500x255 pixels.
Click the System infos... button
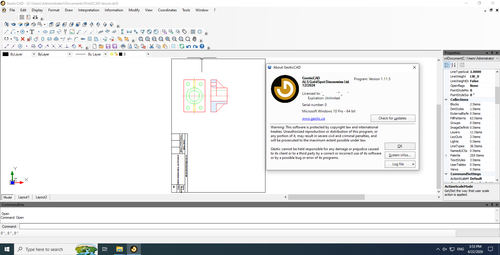(x=400, y=155)
